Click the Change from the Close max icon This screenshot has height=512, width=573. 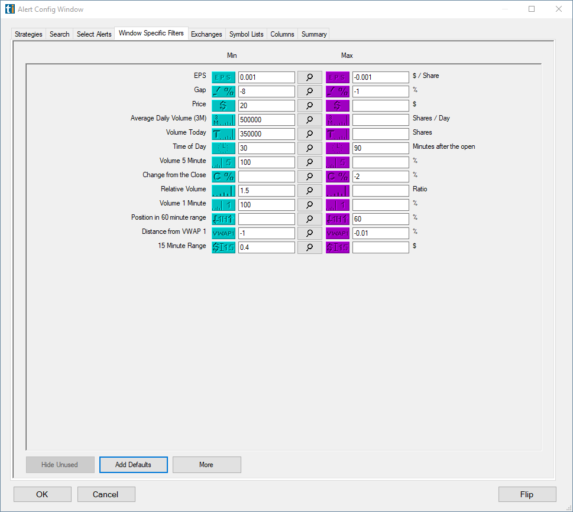pyautogui.click(x=337, y=176)
